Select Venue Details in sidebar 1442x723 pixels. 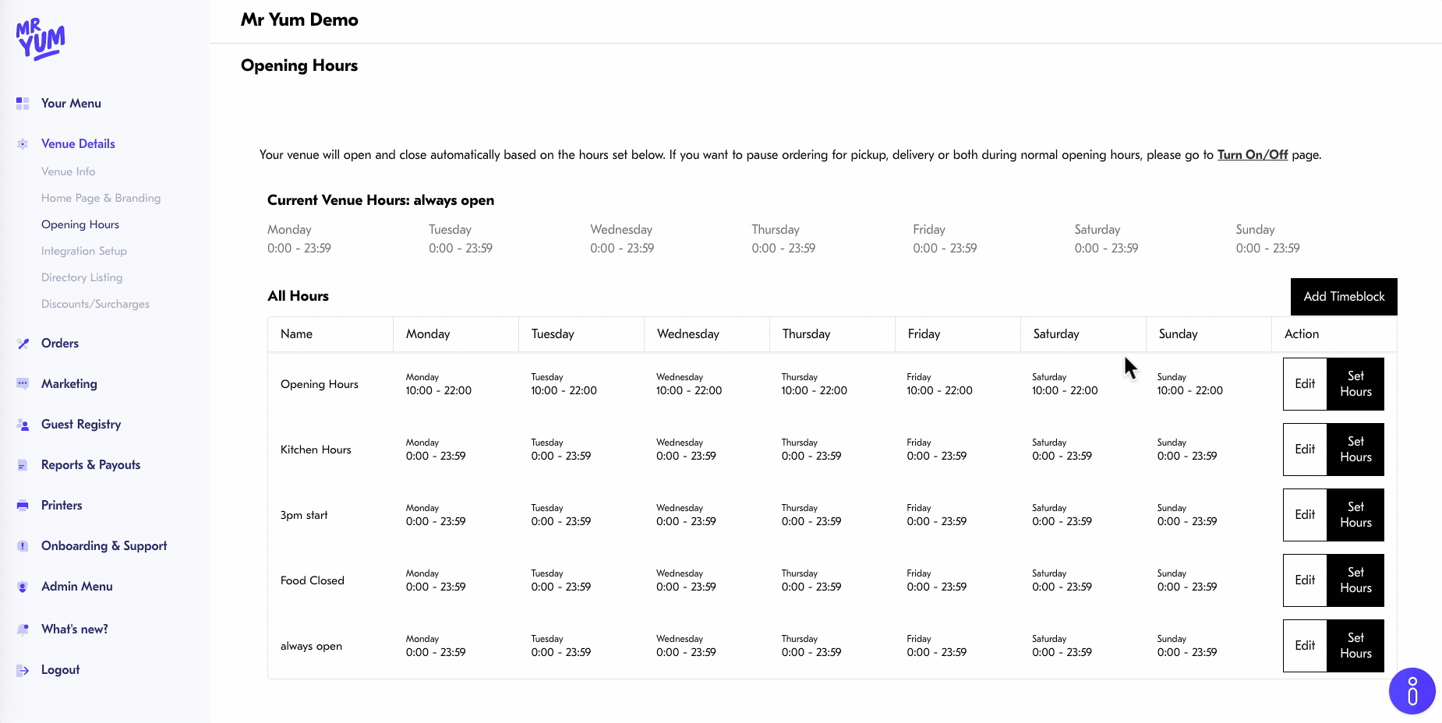point(78,143)
